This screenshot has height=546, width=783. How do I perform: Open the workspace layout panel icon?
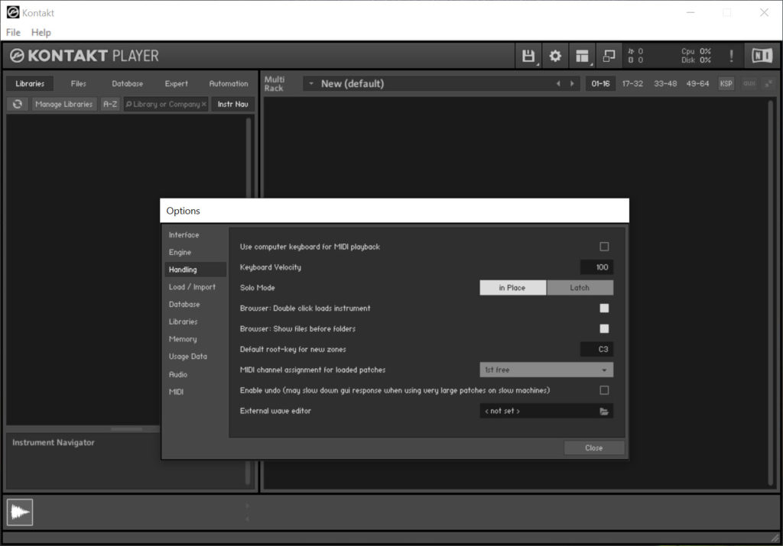click(x=582, y=56)
